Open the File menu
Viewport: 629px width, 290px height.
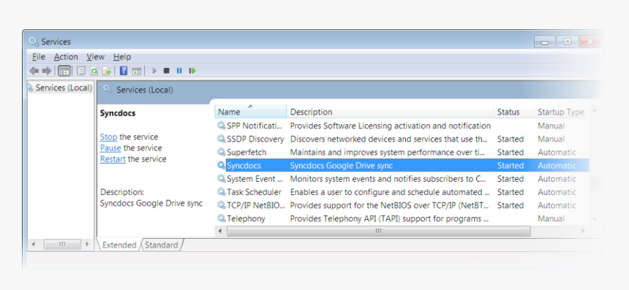(39, 57)
